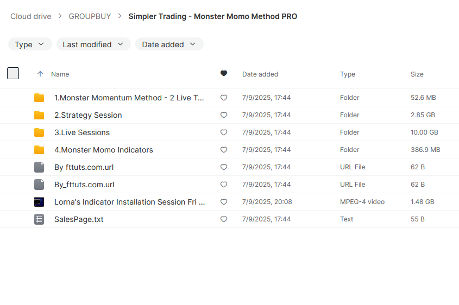Sort by the Date added column header

[260, 74]
